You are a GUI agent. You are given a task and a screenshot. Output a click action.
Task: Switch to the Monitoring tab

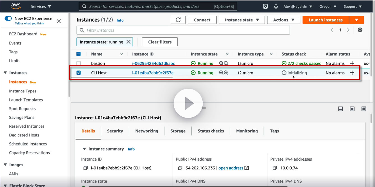tap(247, 131)
